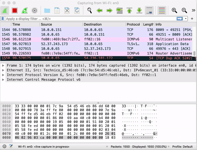Stop the running packet capture

(x=15, y=11)
